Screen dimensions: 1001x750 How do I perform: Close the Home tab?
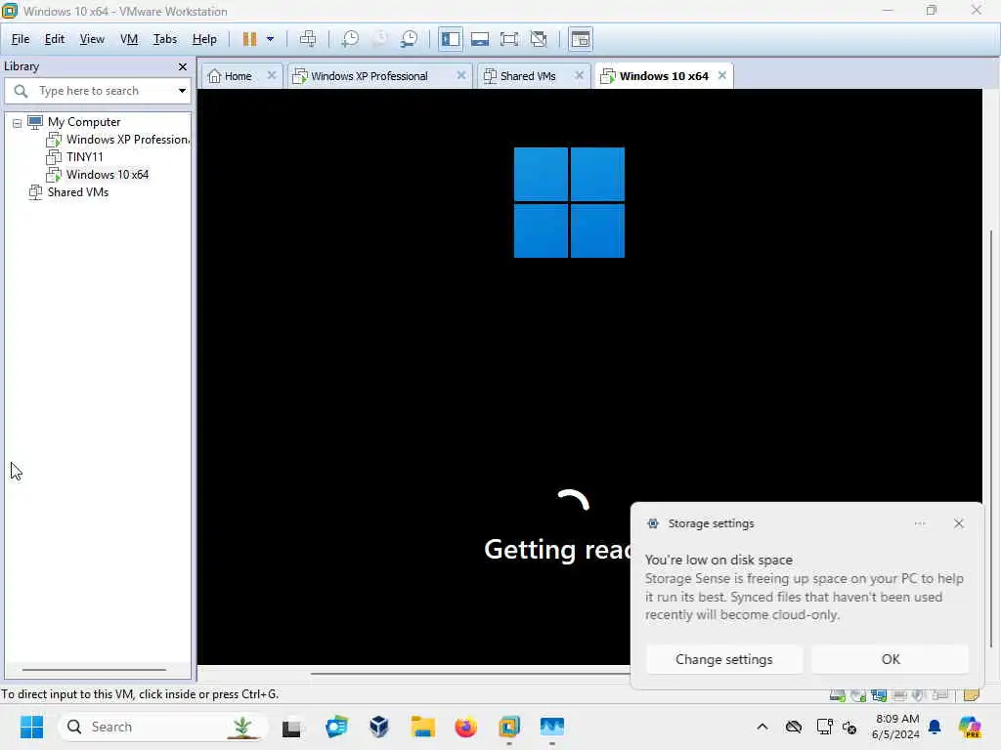[272, 75]
